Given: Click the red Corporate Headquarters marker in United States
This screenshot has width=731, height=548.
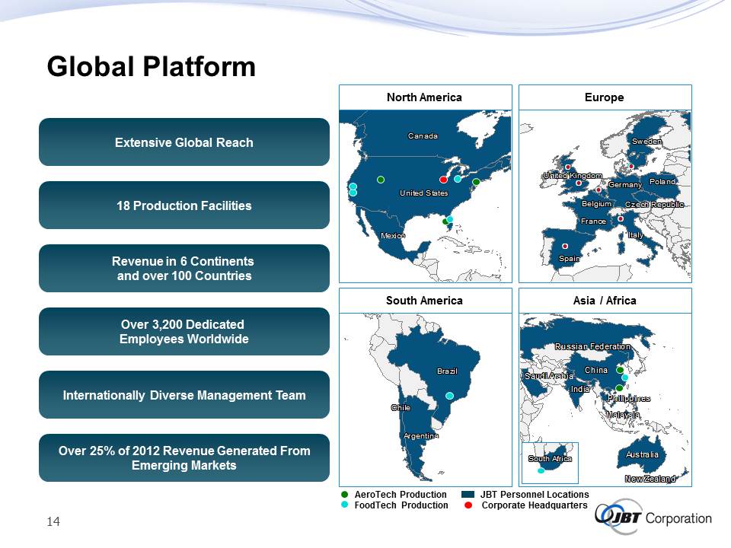Looking at the screenshot, I should pyautogui.click(x=443, y=180).
